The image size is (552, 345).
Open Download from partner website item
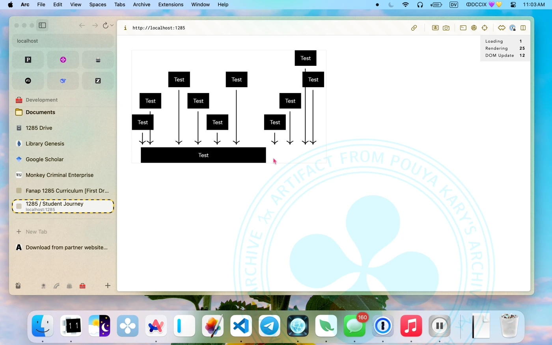(x=66, y=248)
